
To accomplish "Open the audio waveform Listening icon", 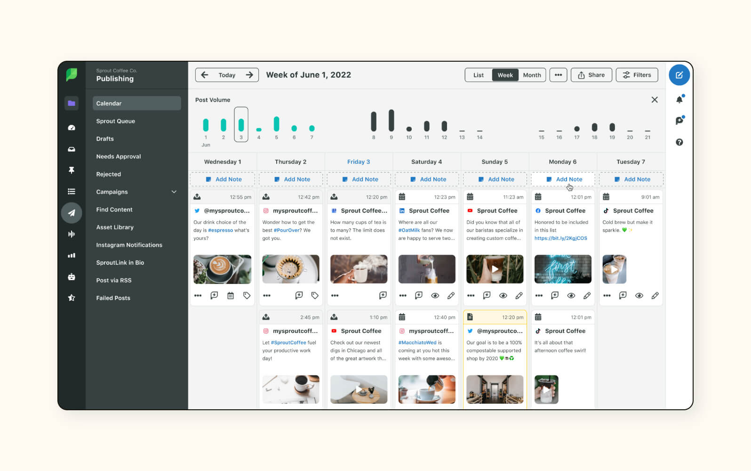I will pos(72,234).
